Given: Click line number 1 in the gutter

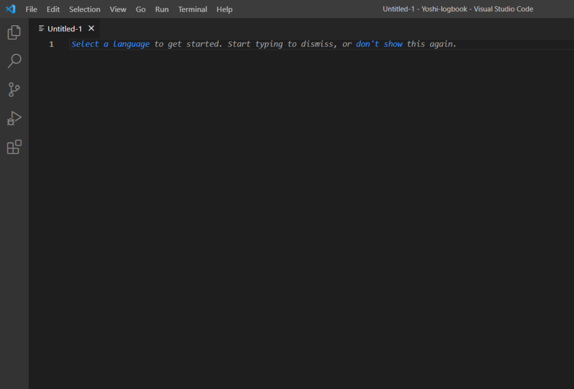Looking at the screenshot, I should click(x=52, y=44).
